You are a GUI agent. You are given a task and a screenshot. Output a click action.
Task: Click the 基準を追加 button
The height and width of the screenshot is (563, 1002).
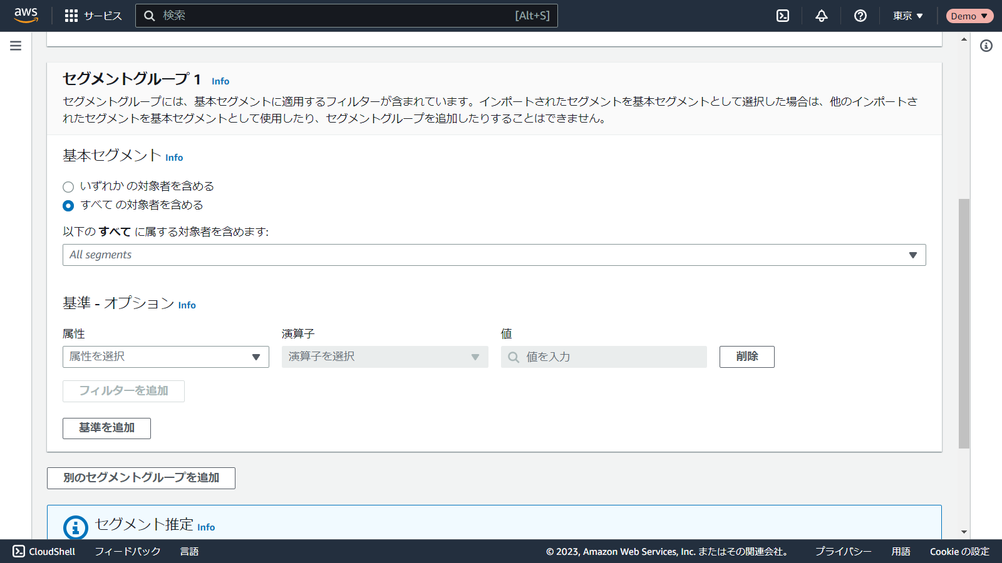106,428
